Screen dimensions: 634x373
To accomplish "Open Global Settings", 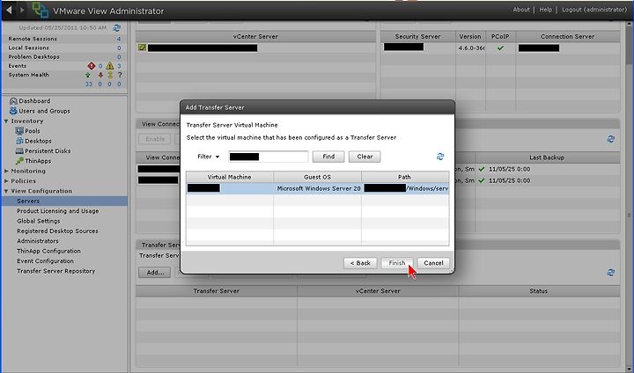I will [39, 221].
